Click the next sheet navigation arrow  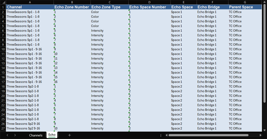[15, 135]
